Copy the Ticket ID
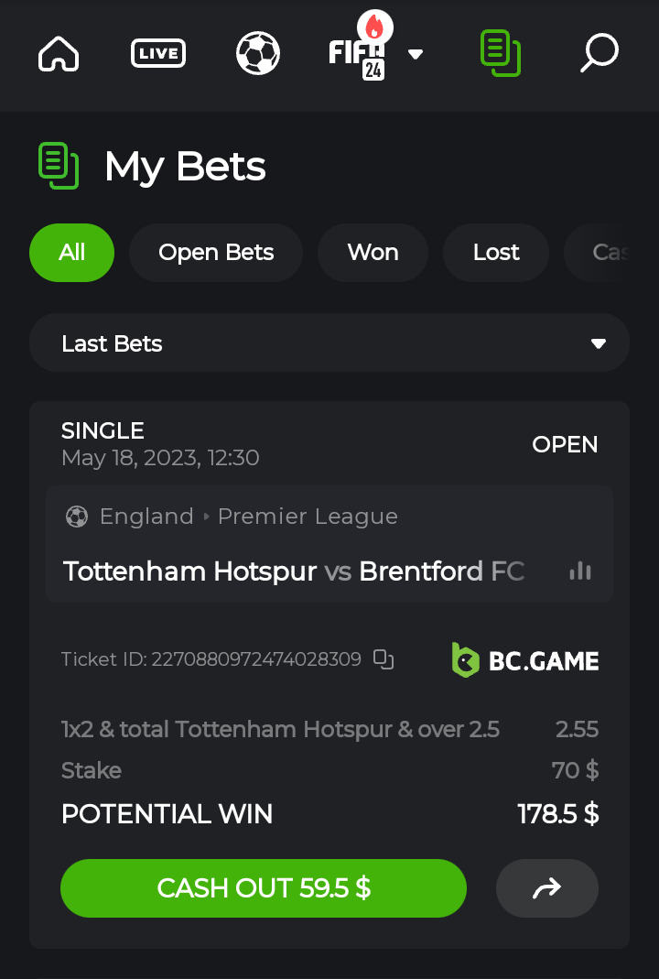Viewport: 659px width, 979px height. pos(384,659)
